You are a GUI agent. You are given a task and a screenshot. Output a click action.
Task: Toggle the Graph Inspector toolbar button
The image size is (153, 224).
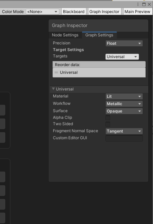[104, 12]
